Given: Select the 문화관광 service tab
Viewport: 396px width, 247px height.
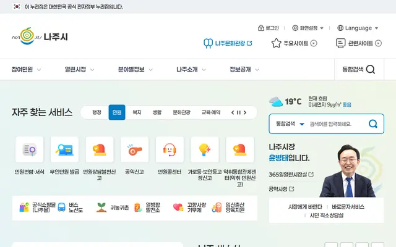Looking at the screenshot, I should 181,112.
